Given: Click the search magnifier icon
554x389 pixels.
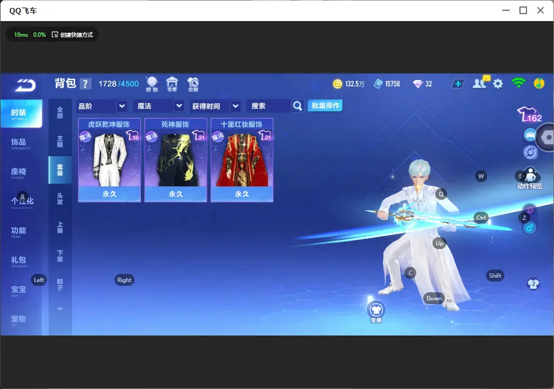Looking at the screenshot, I should (x=298, y=106).
